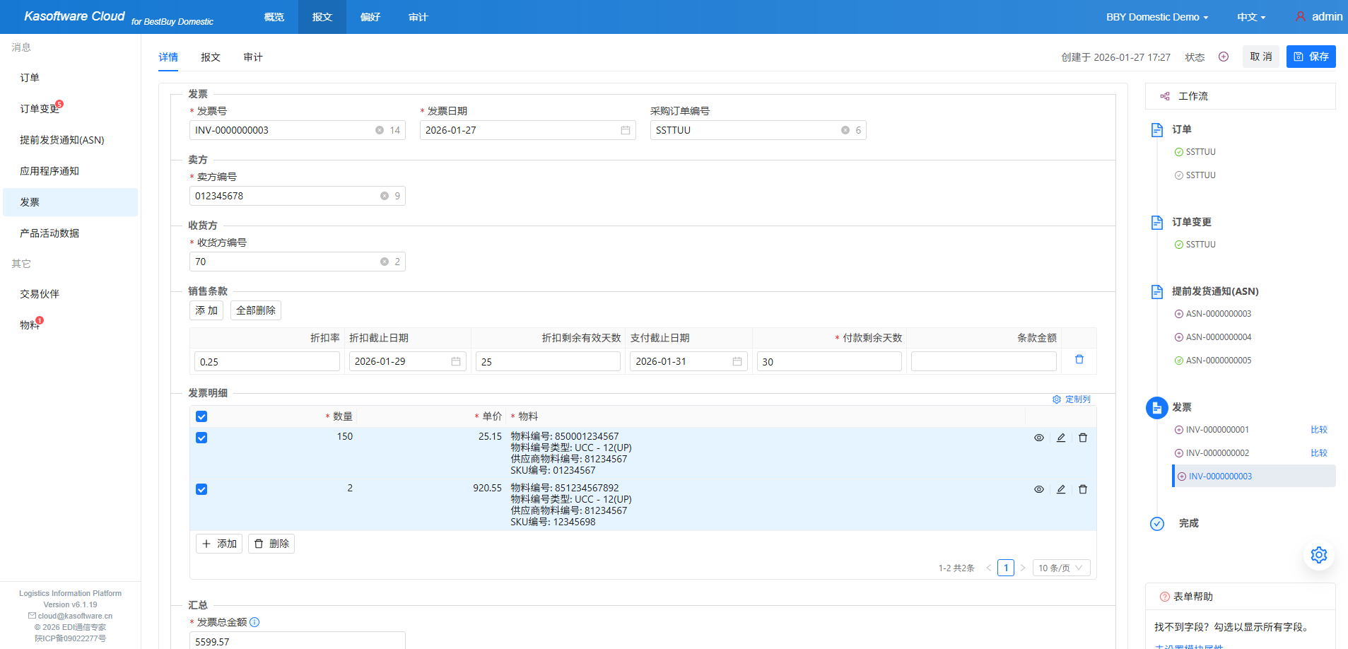Click the 条款金额 input field
This screenshot has height=649, width=1348.
click(x=983, y=361)
